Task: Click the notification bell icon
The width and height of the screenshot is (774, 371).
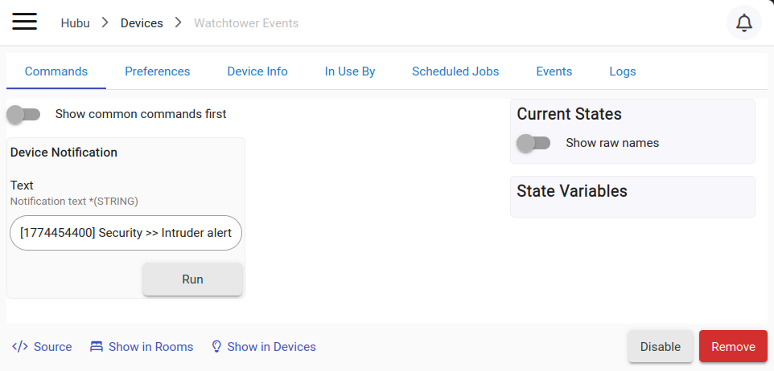Action: (744, 22)
